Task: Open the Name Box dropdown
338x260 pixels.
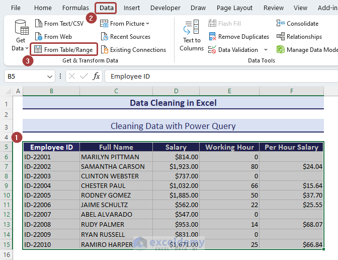Action: (49, 77)
